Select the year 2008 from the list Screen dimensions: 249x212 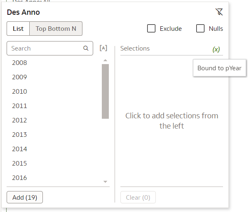click(19, 63)
